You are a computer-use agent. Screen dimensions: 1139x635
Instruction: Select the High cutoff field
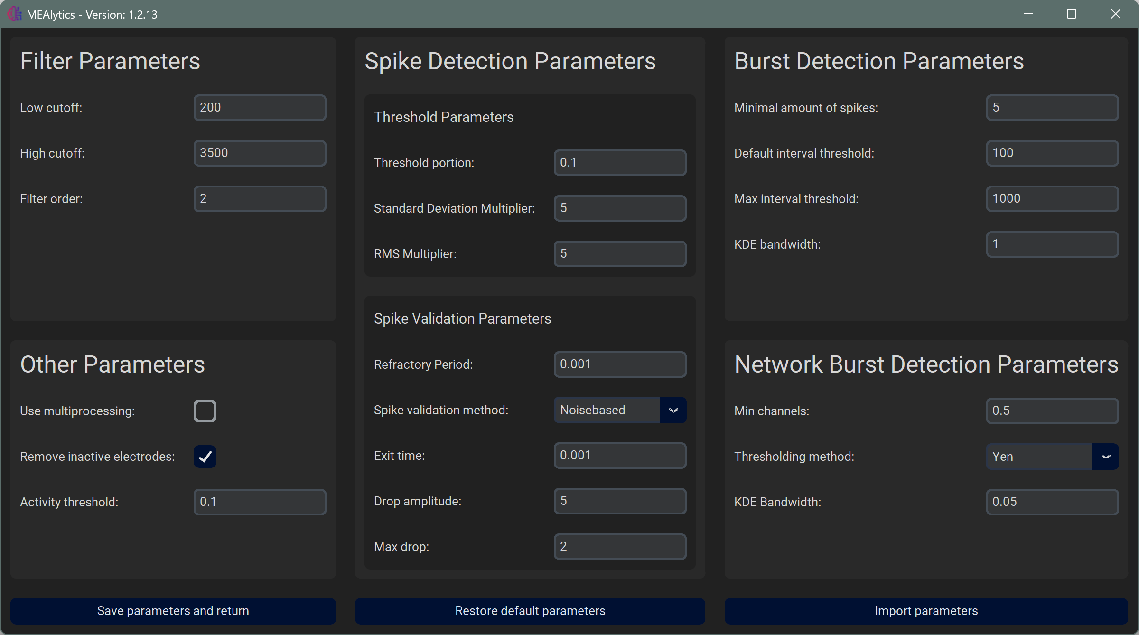260,153
